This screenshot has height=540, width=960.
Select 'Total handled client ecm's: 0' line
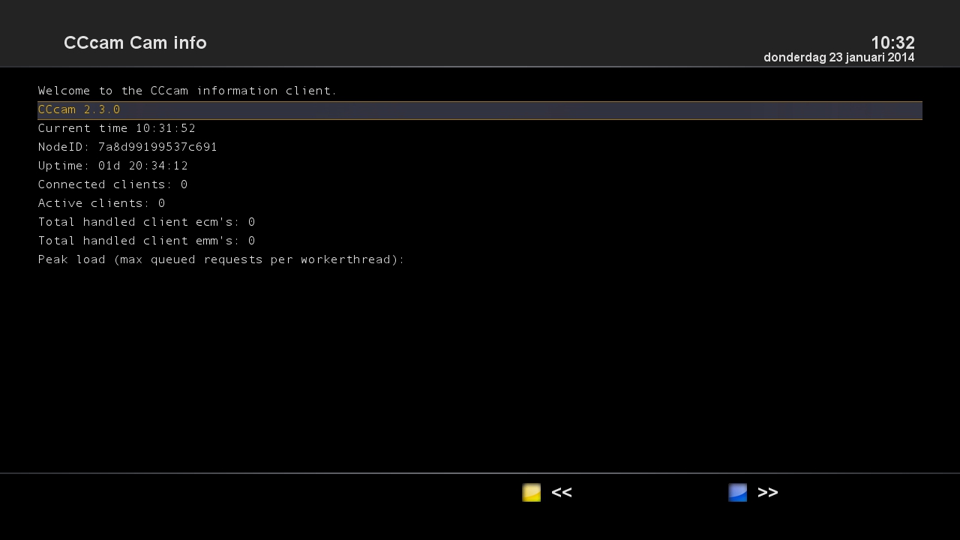[x=480, y=223]
